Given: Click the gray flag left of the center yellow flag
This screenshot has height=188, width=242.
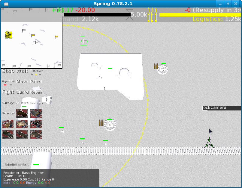Looking at the screenshot, I should coord(23,31).
